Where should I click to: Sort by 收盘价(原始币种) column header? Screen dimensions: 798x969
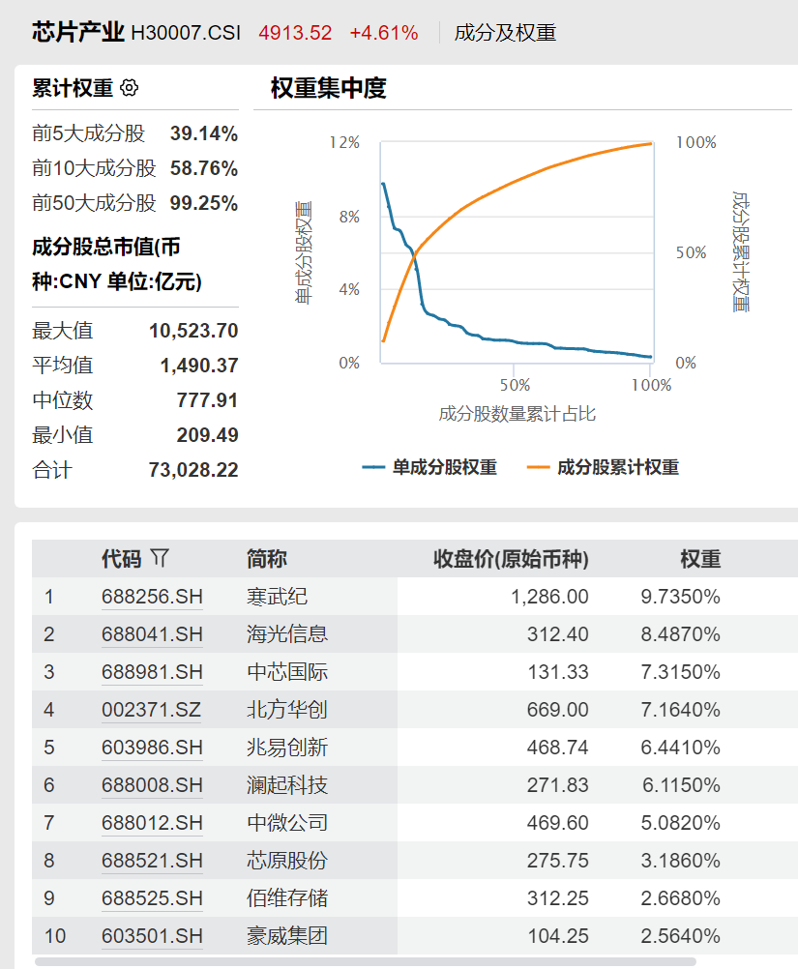pyautogui.click(x=511, y=559)
